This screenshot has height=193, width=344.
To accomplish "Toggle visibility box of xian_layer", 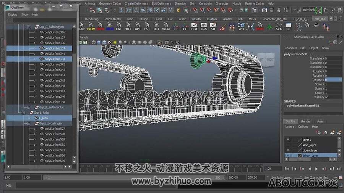I will (x=288, y=145).
